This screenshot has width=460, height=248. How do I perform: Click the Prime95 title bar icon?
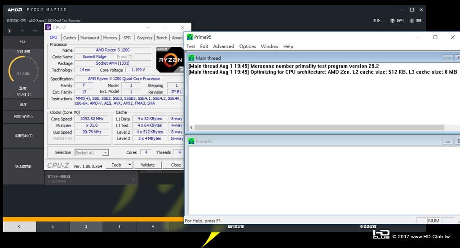(x=190, y=37)
